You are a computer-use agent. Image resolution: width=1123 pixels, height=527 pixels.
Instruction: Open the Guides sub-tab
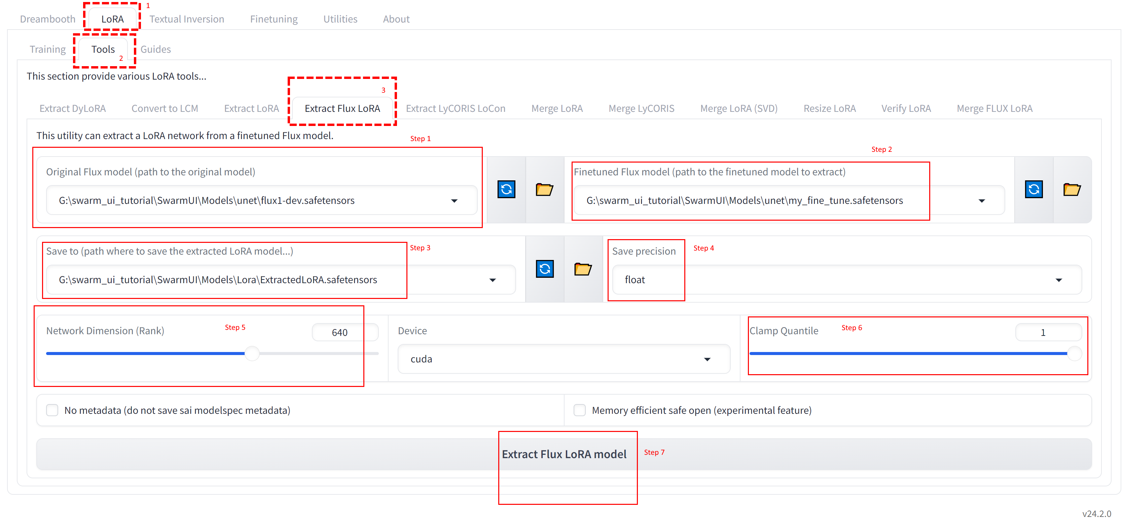coord(156,49)
